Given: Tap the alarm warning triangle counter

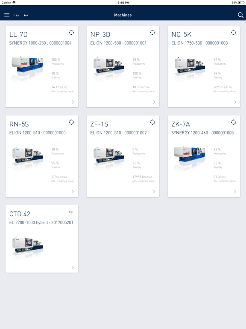Looking at the screenshot, I should coord(26,15).
